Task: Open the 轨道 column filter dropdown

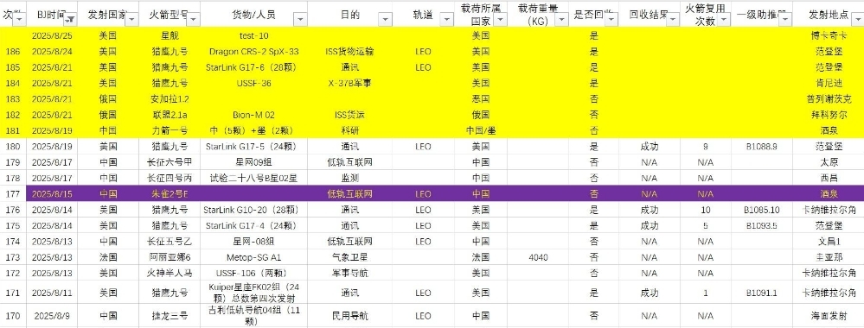Action: pyautogui.click(x=446, y=19)
